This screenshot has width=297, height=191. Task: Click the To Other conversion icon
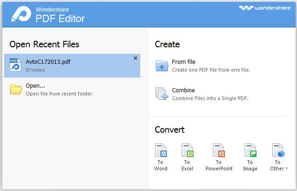tap(278, 150)
